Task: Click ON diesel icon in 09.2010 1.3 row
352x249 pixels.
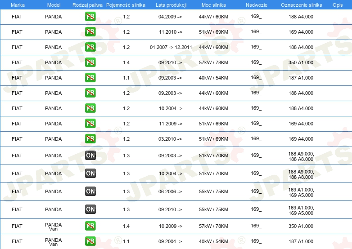Action: tap(90, 209)
